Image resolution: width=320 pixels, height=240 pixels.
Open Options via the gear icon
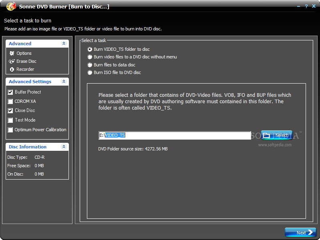tap(12, 54)
